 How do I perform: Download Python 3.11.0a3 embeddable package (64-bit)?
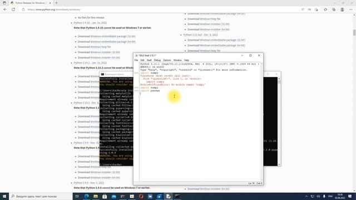click(x=222, y=46)
